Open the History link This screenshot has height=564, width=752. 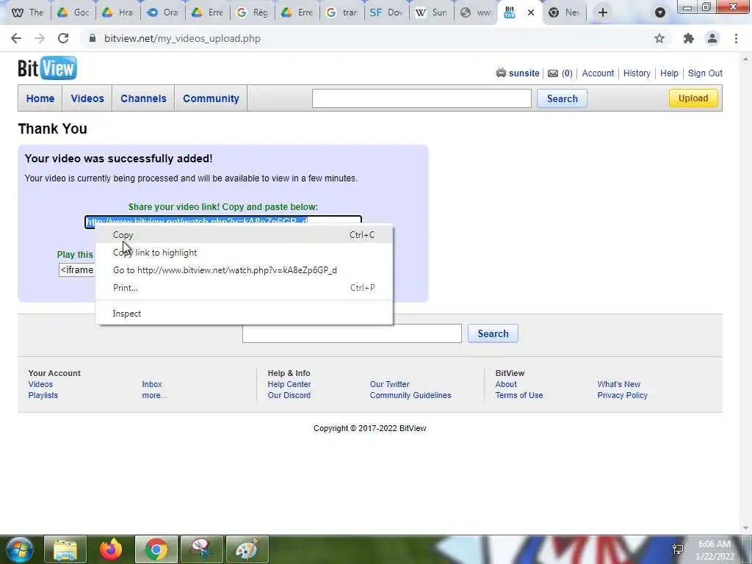pos(637,73)
